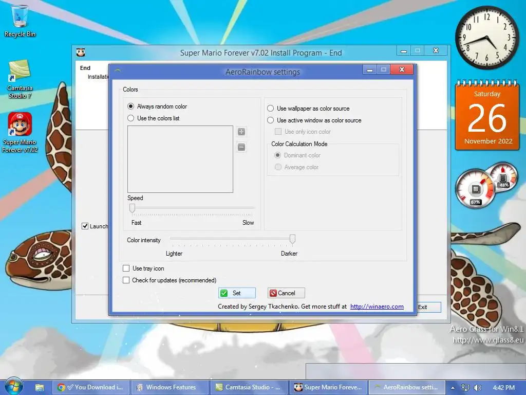Close the Super Mario Forever installer window
Screen dimensions: 526x395
(436, 50)
